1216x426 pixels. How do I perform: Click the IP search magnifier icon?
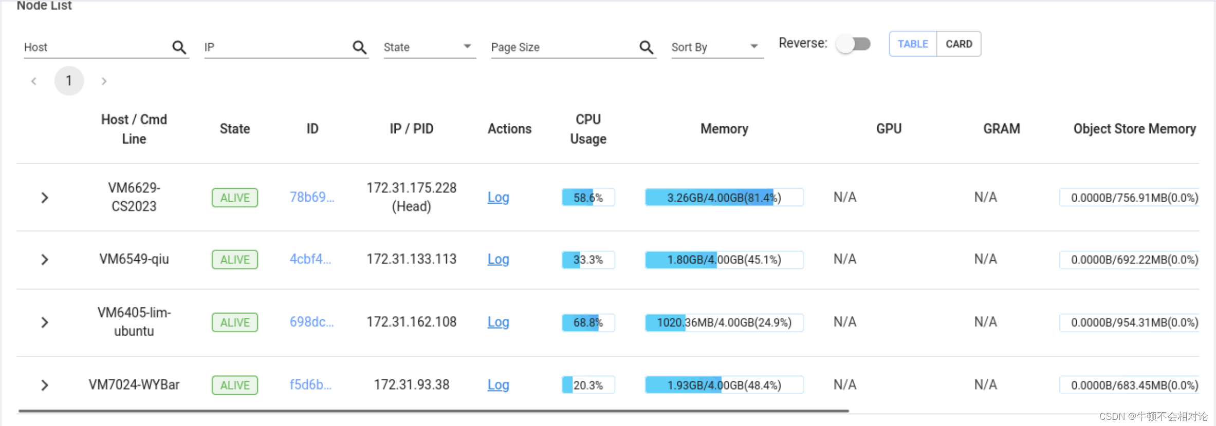tap(359, 47)
